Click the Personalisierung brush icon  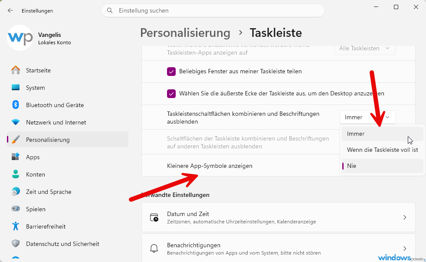(x=16, y=139)
